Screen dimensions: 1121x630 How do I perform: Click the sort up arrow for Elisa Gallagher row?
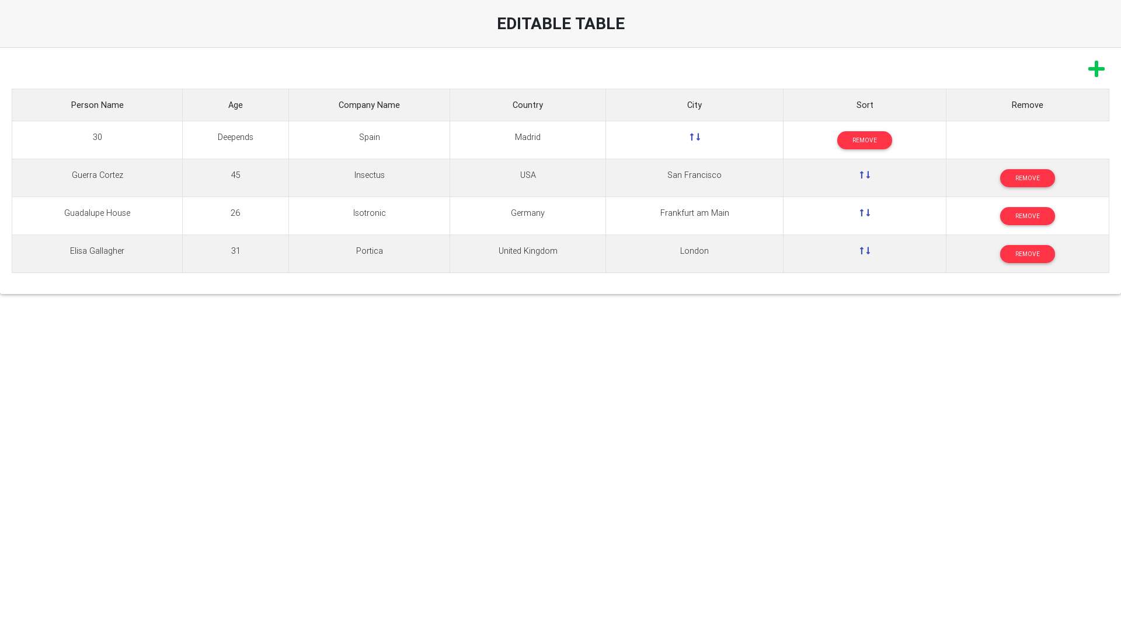click(x=862, y=250)
